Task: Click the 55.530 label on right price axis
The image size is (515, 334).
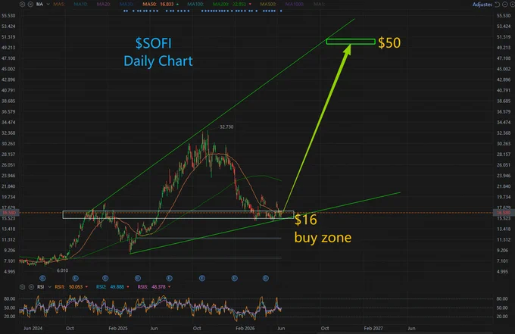Action: coord(504,15)
